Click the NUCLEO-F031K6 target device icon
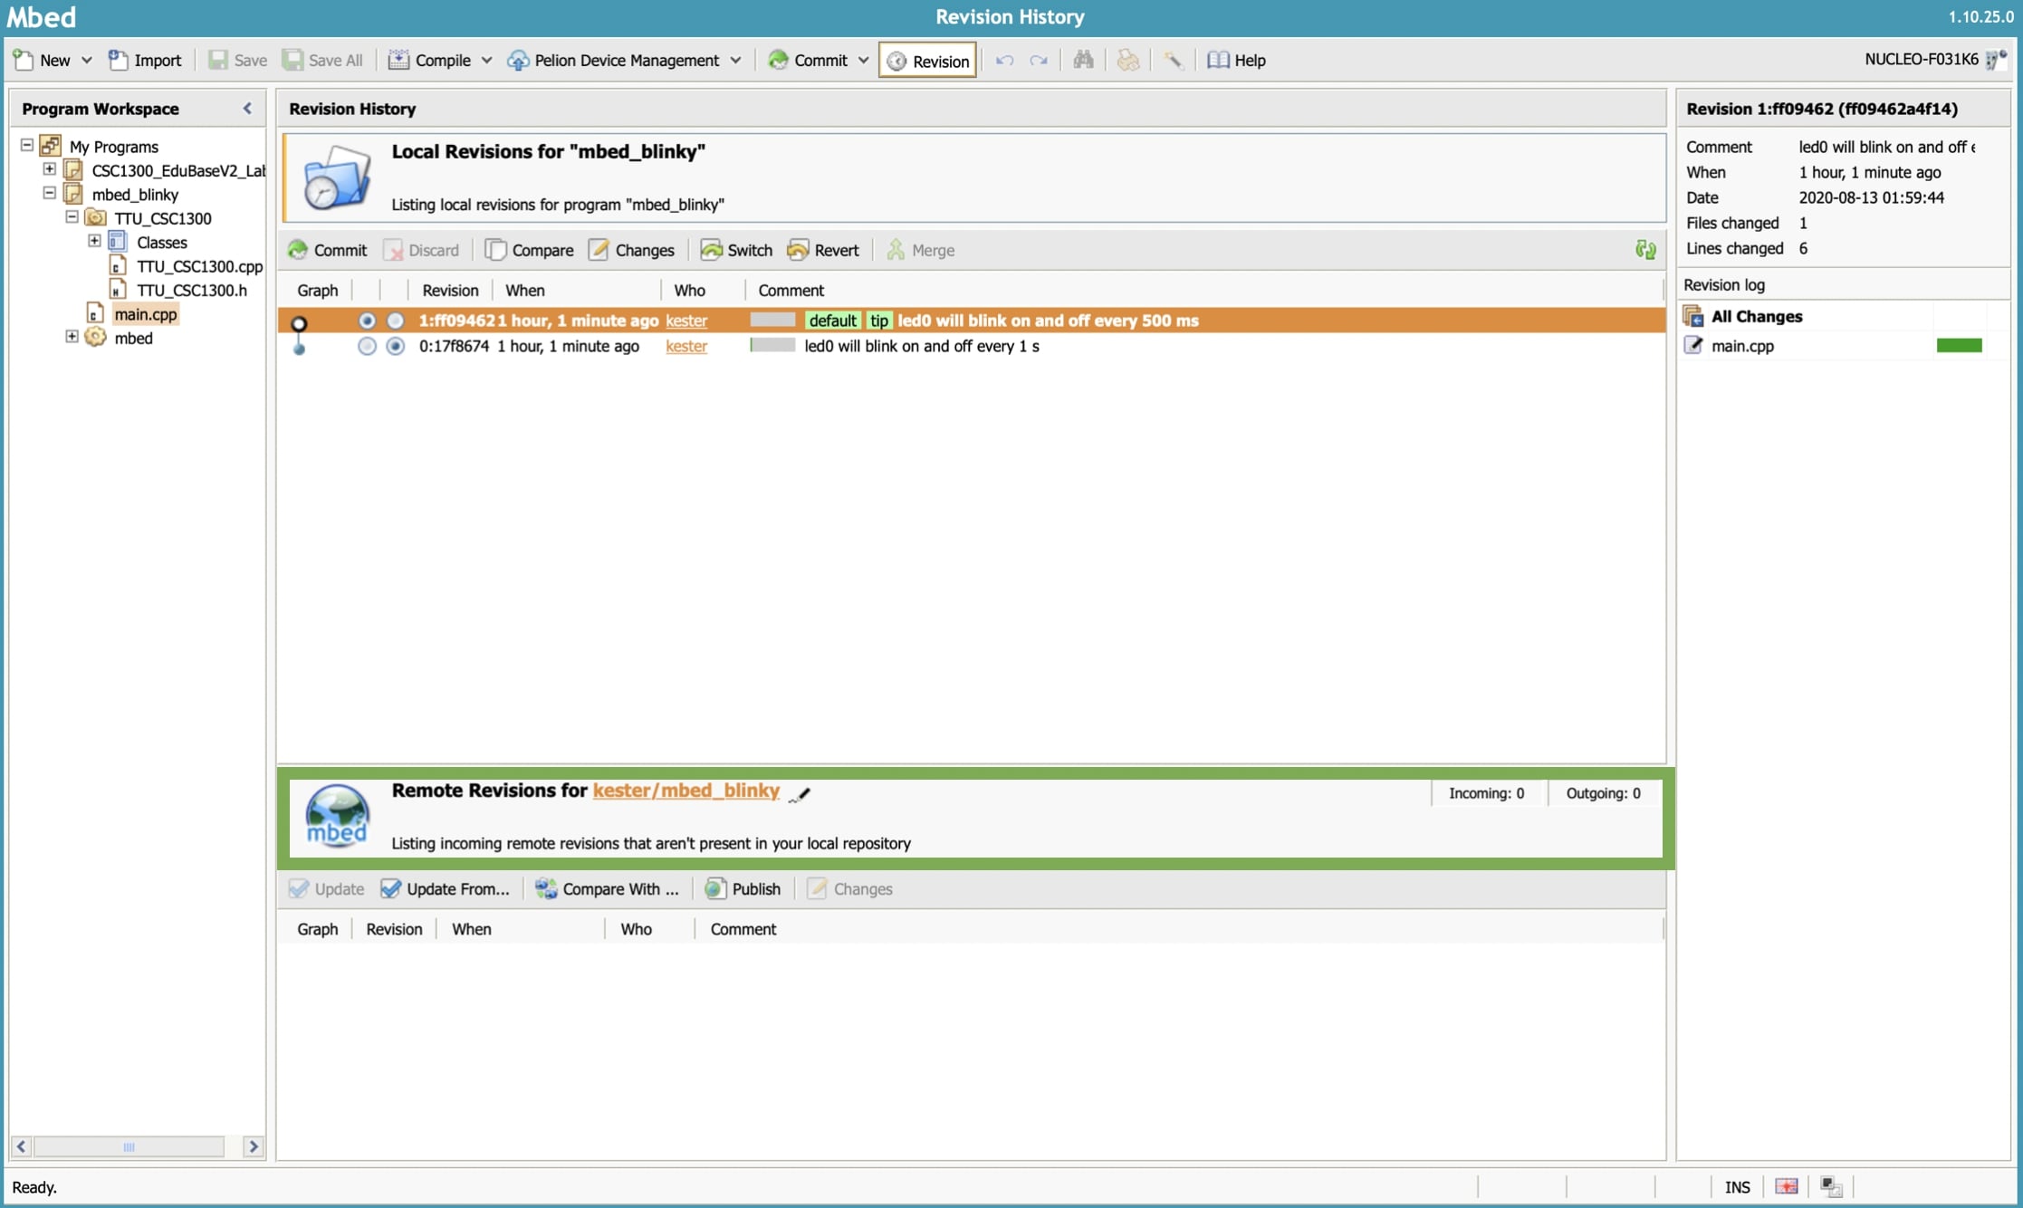 1996,60
